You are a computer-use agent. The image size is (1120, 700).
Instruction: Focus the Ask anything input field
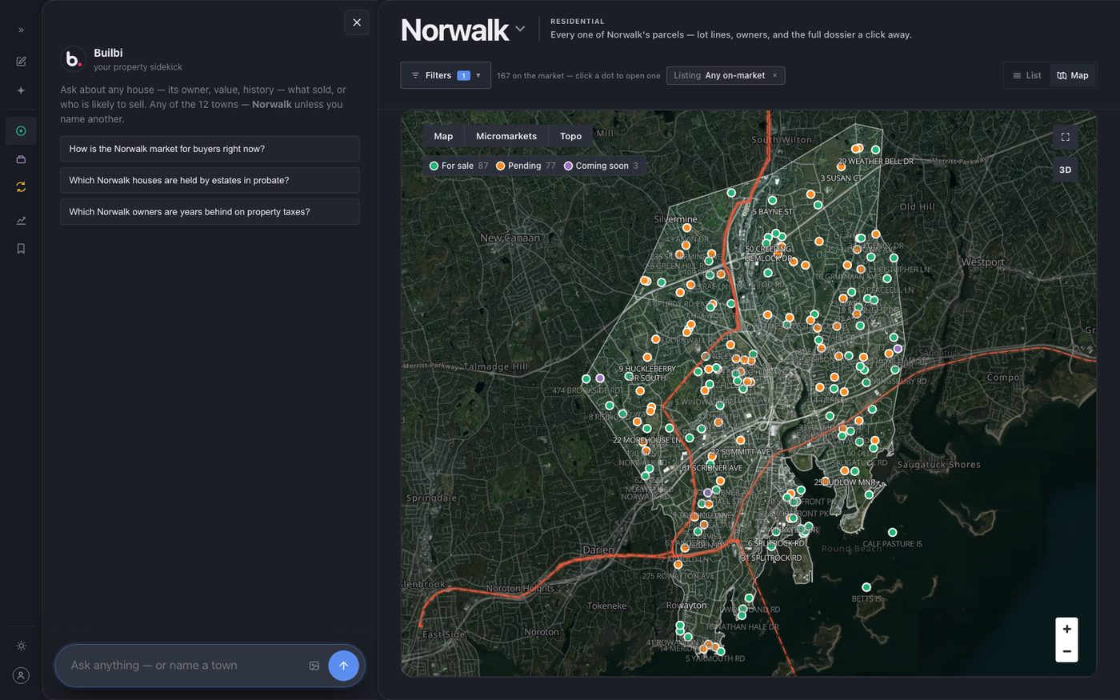click(186, 666)
